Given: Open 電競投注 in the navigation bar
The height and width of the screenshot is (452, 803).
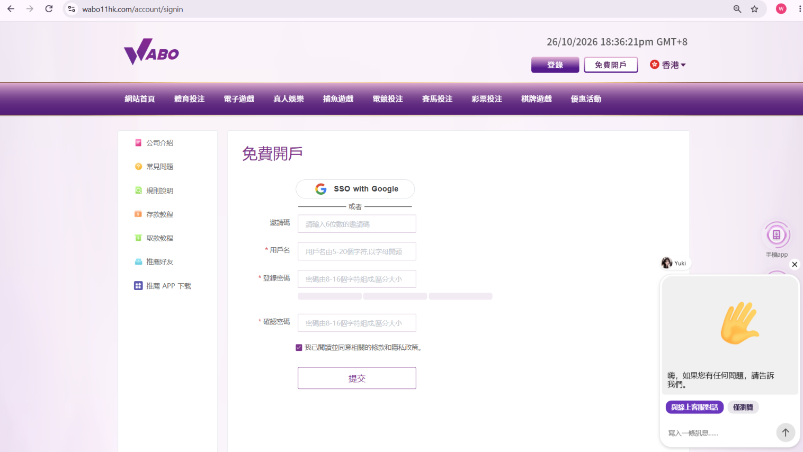Looking at the screenshot, I should (388, 99).
